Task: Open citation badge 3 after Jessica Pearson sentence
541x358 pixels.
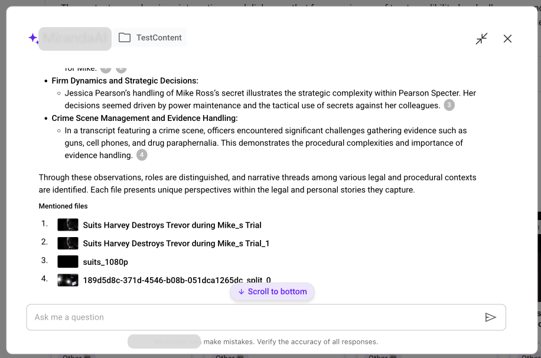Action: point(448,104)
